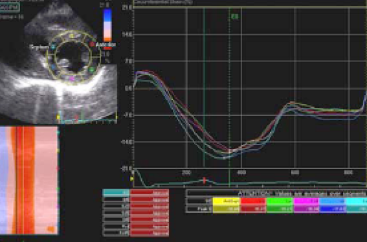This screenshot has height=242, width=367.
Task: Click the strain color scale bar
Action: click(107, 25)
